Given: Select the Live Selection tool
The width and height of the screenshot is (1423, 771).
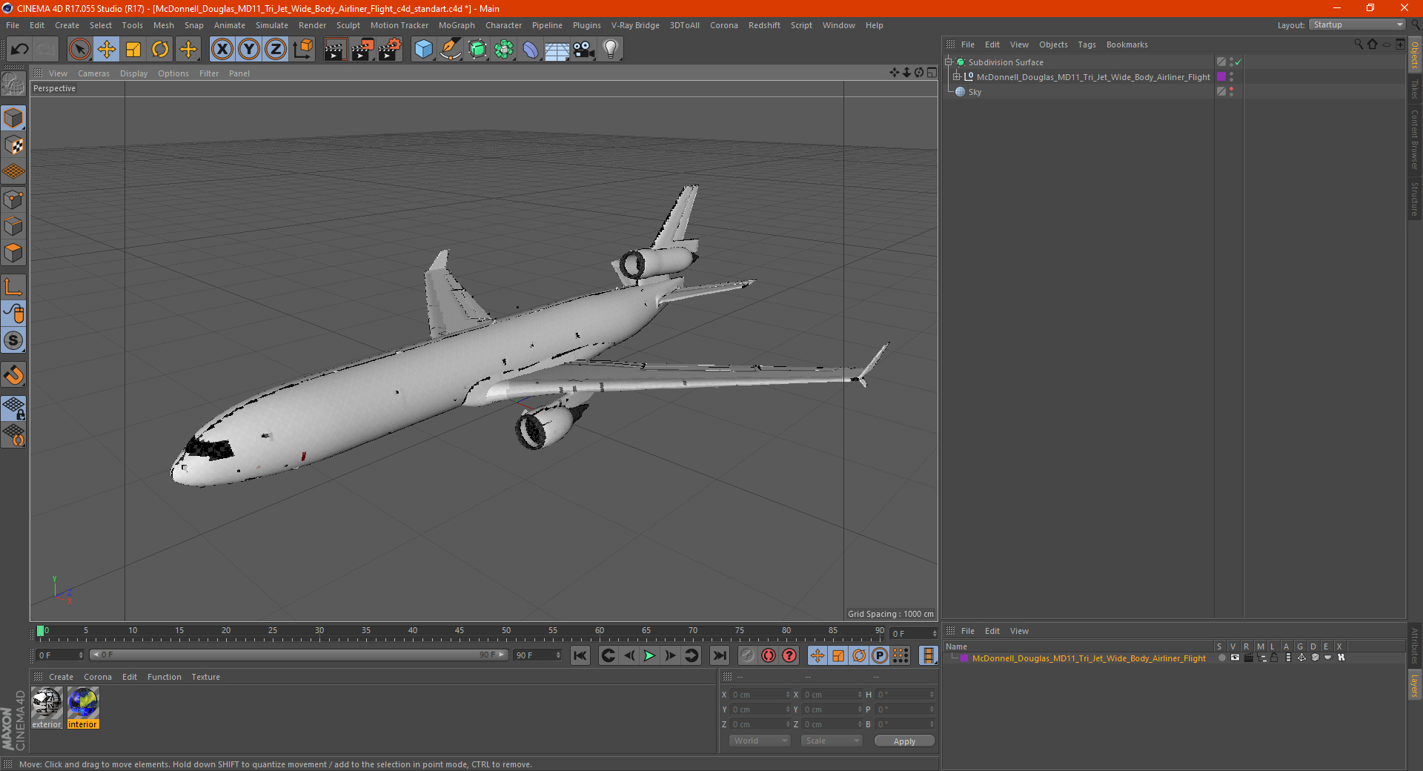Looking at the screenshot, I should click(79, 50).
